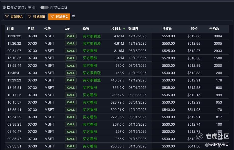Viewport: 234px width, 150px height.
Task: Click the 股价 column header
Action: pyautogui.click(x=194, y=29)
